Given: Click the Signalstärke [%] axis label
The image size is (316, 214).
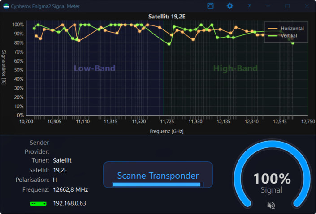Looking at the screenshot, I should pyautogui.click(x=4, y=67).
